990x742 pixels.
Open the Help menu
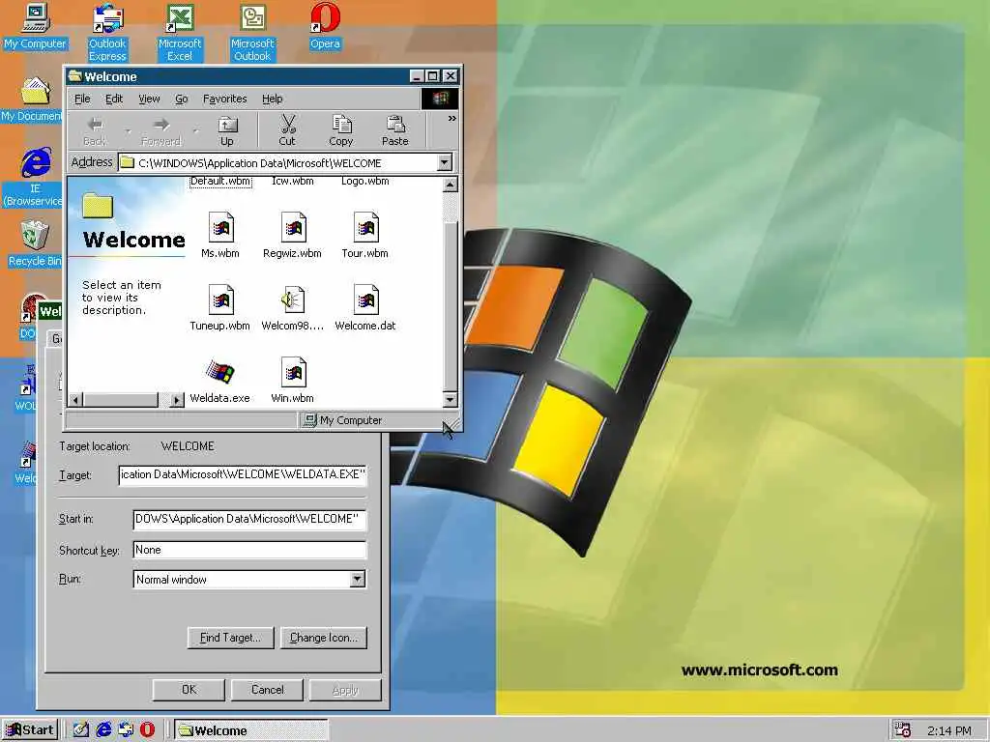pos(272,100)
